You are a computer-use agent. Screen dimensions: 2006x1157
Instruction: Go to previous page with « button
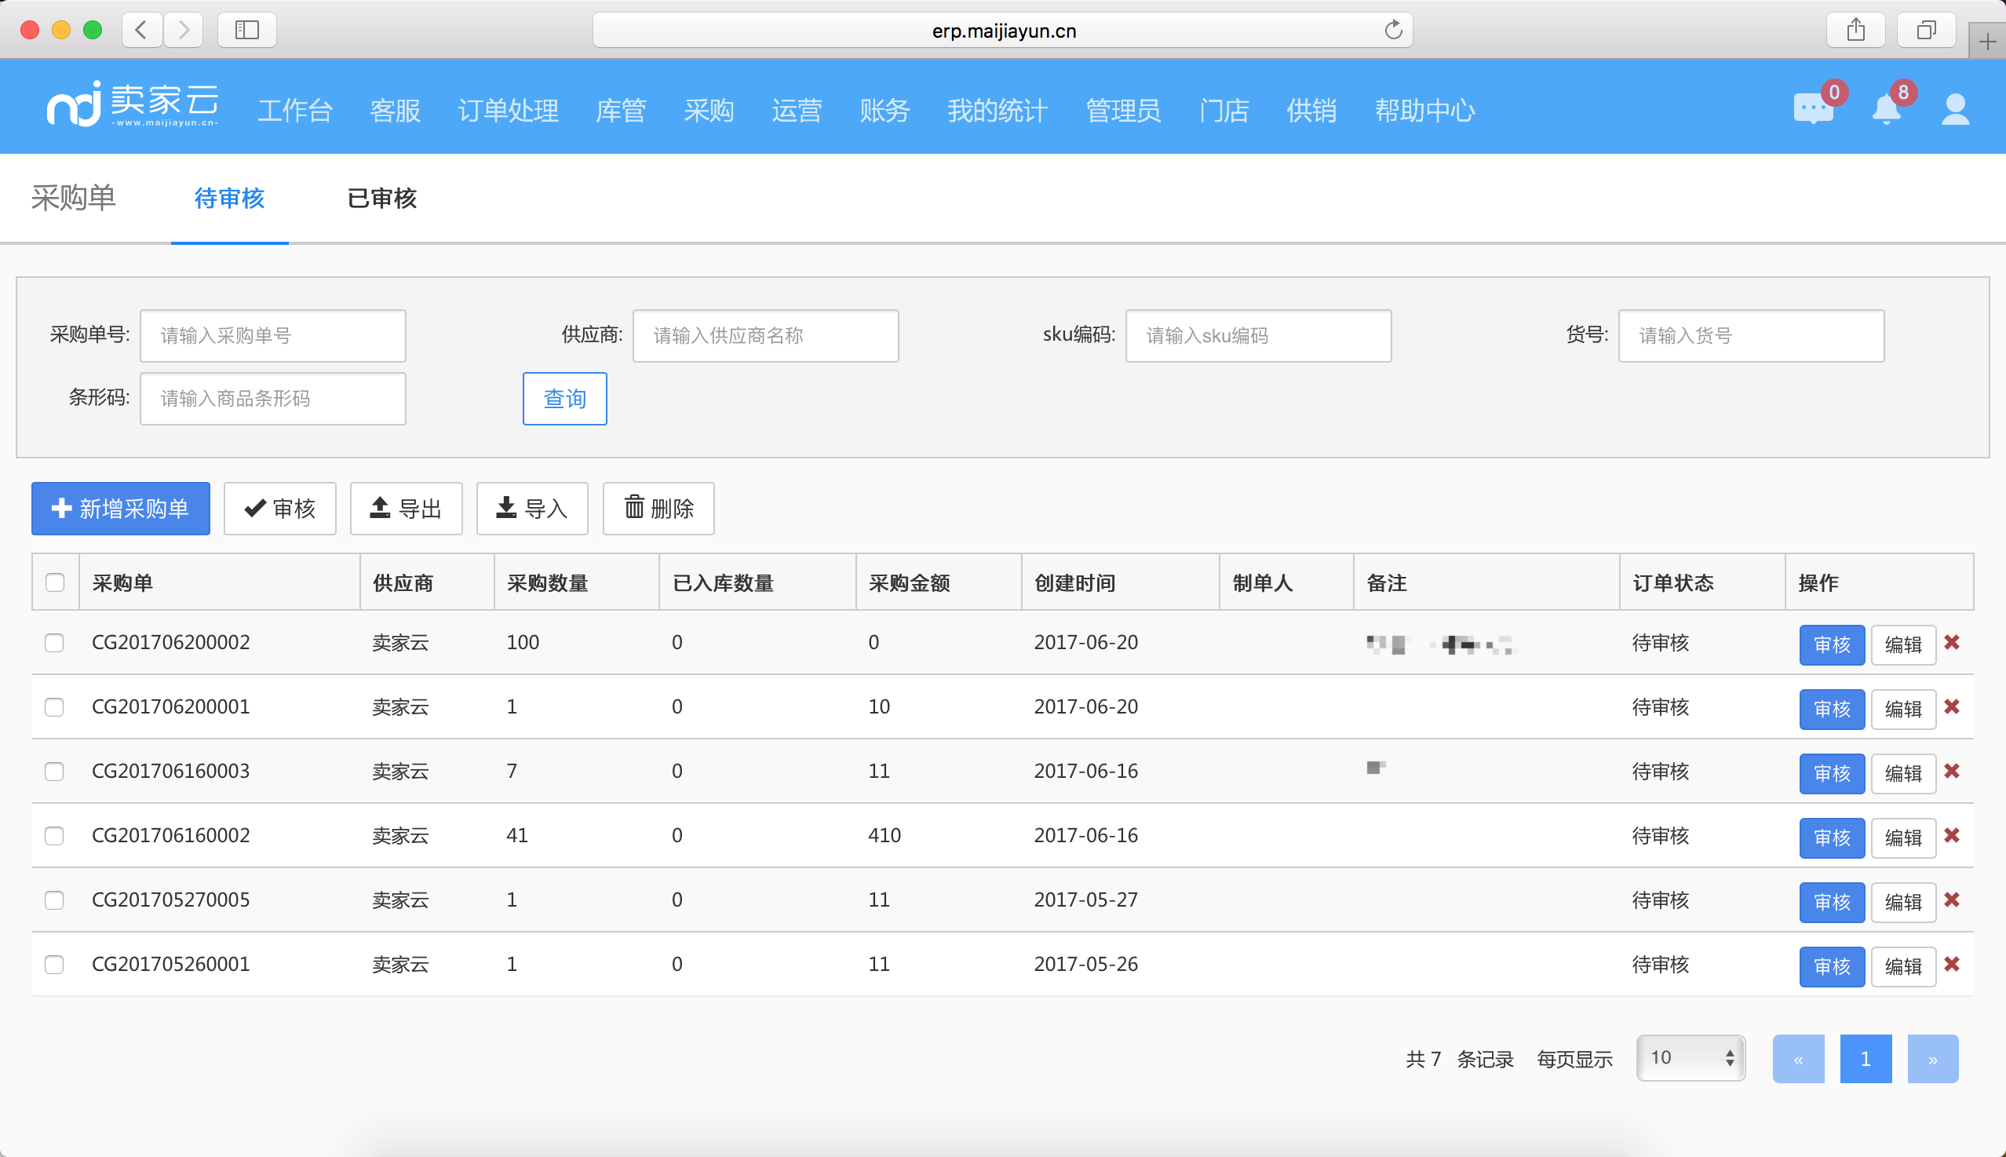[x=1799, y=1058]
